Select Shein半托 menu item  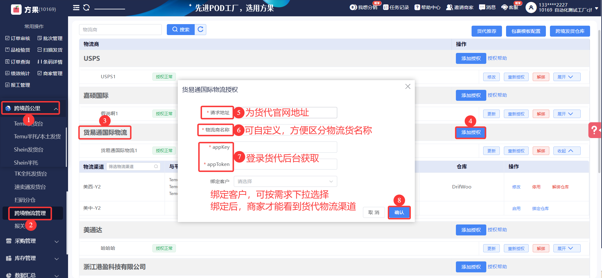tap(26, 163)
